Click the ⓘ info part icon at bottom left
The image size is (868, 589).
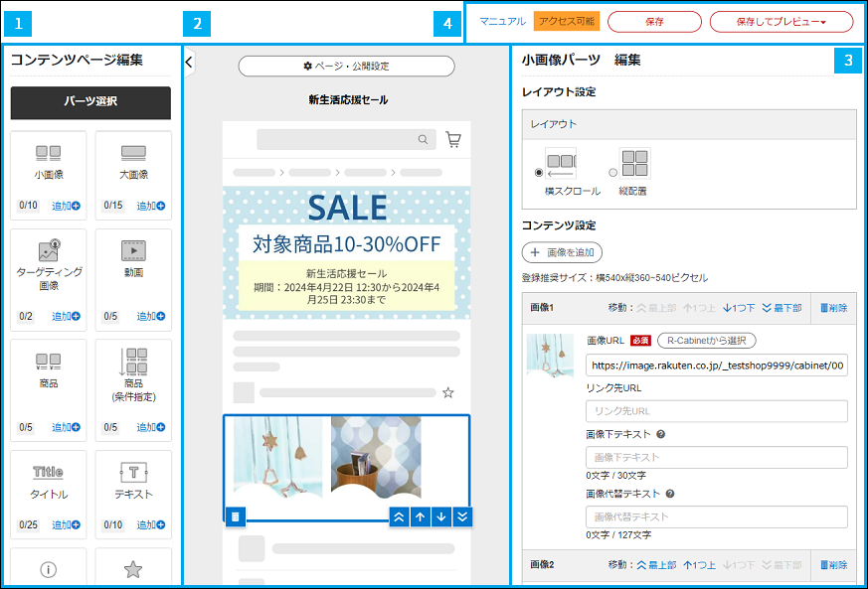click(x=48, y=569)
